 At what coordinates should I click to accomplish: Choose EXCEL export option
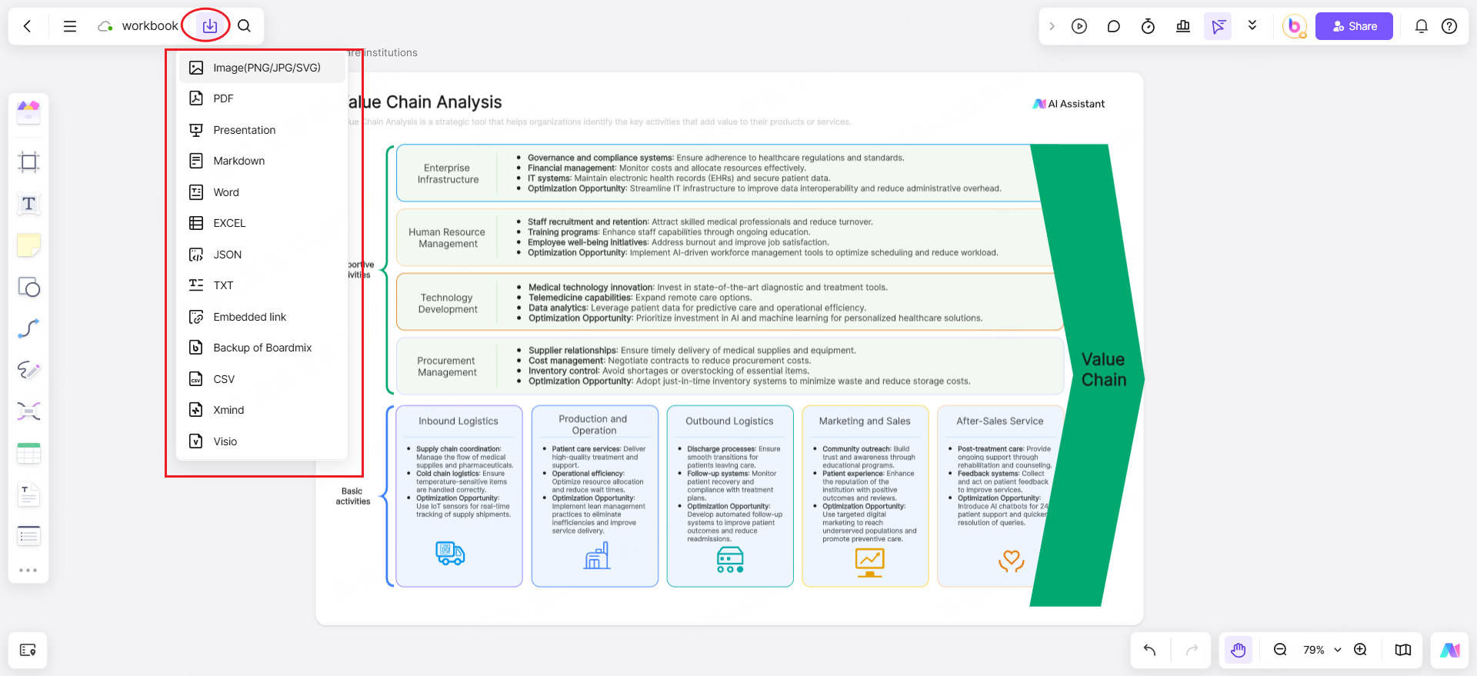pos(262,223)
